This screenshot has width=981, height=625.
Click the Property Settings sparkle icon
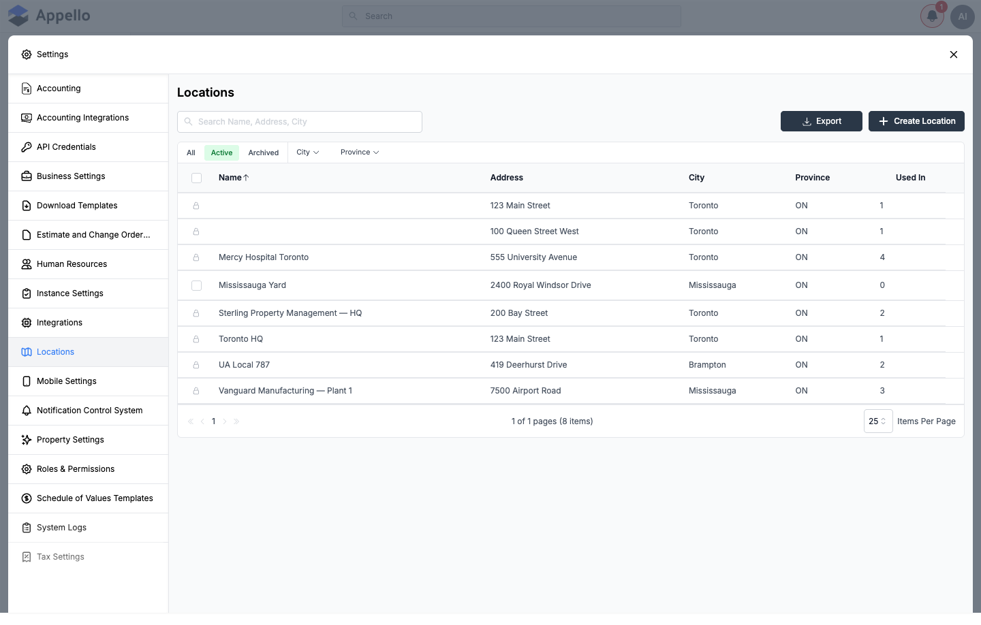click(x=27, y=440)
